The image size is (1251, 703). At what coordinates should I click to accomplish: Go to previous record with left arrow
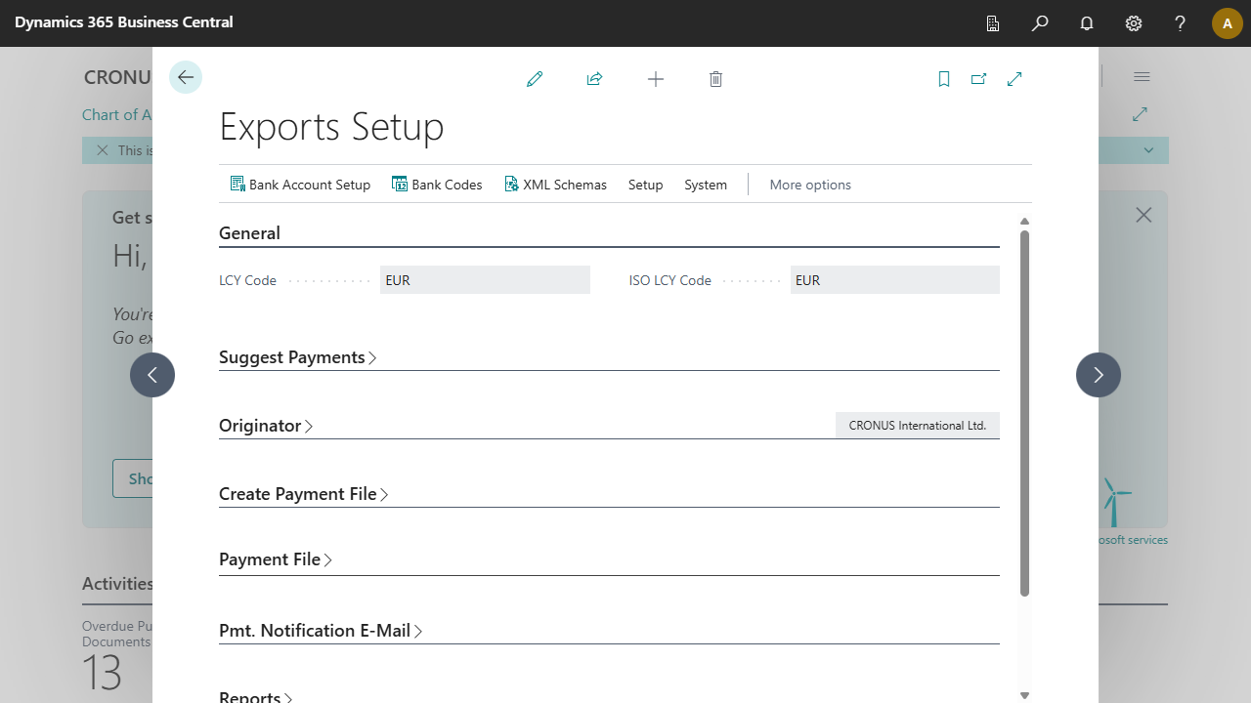coord(152,375)
